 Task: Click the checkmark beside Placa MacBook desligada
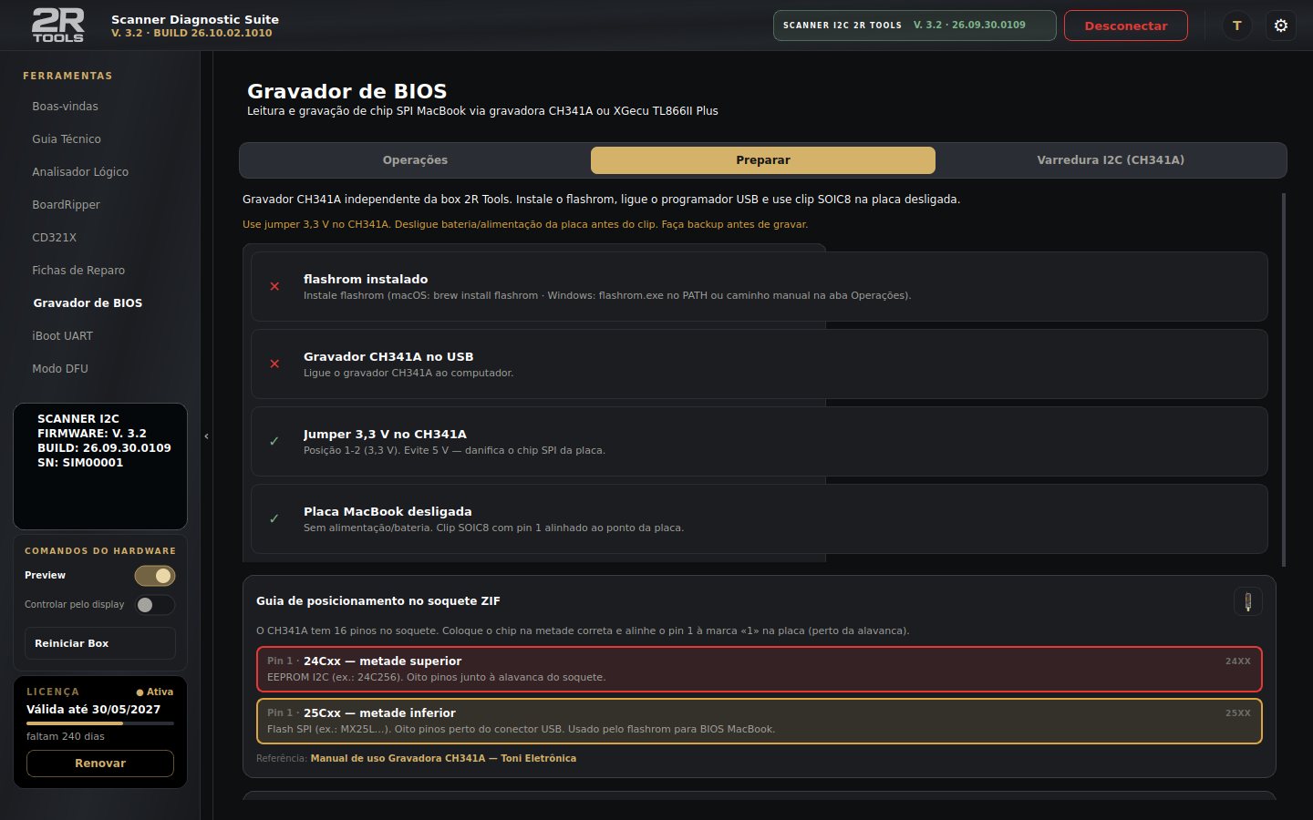tap(274, 518)
